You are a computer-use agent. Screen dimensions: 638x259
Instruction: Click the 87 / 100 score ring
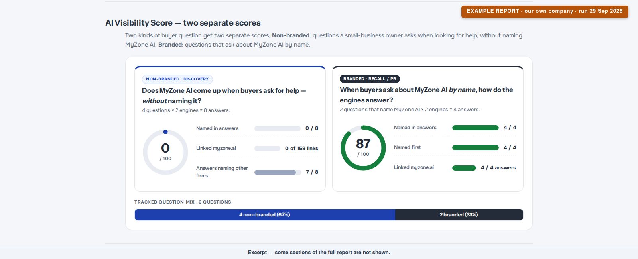[x=363, y=148]
